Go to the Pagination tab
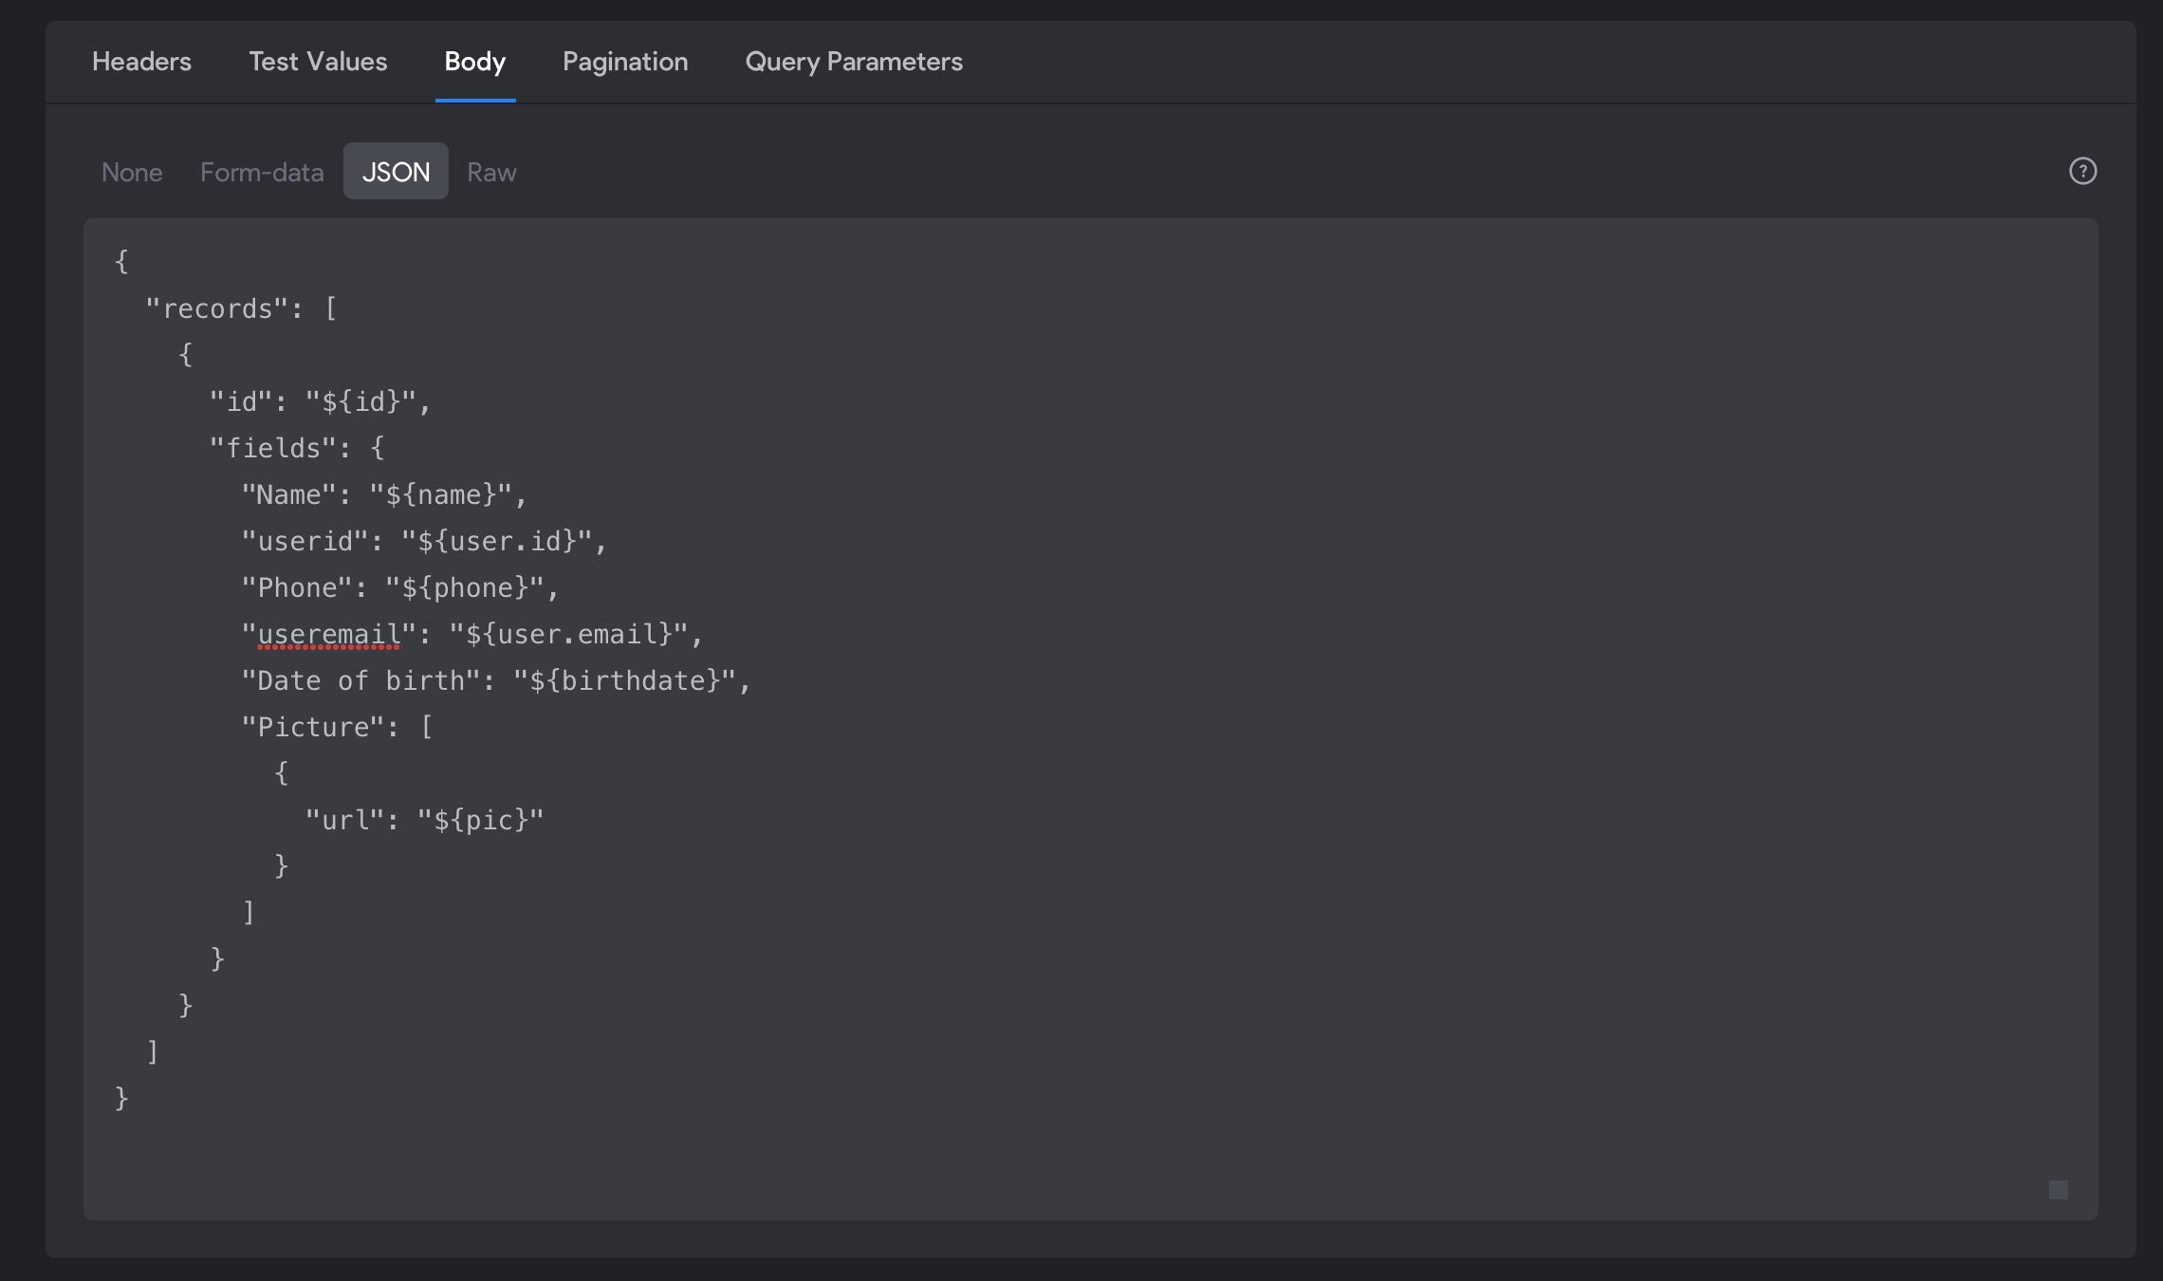 625,62
